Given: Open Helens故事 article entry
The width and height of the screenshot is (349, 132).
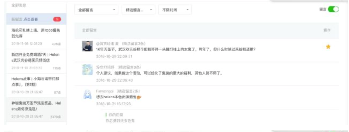Looking at the screenshot, I should [x=37, y=85].
